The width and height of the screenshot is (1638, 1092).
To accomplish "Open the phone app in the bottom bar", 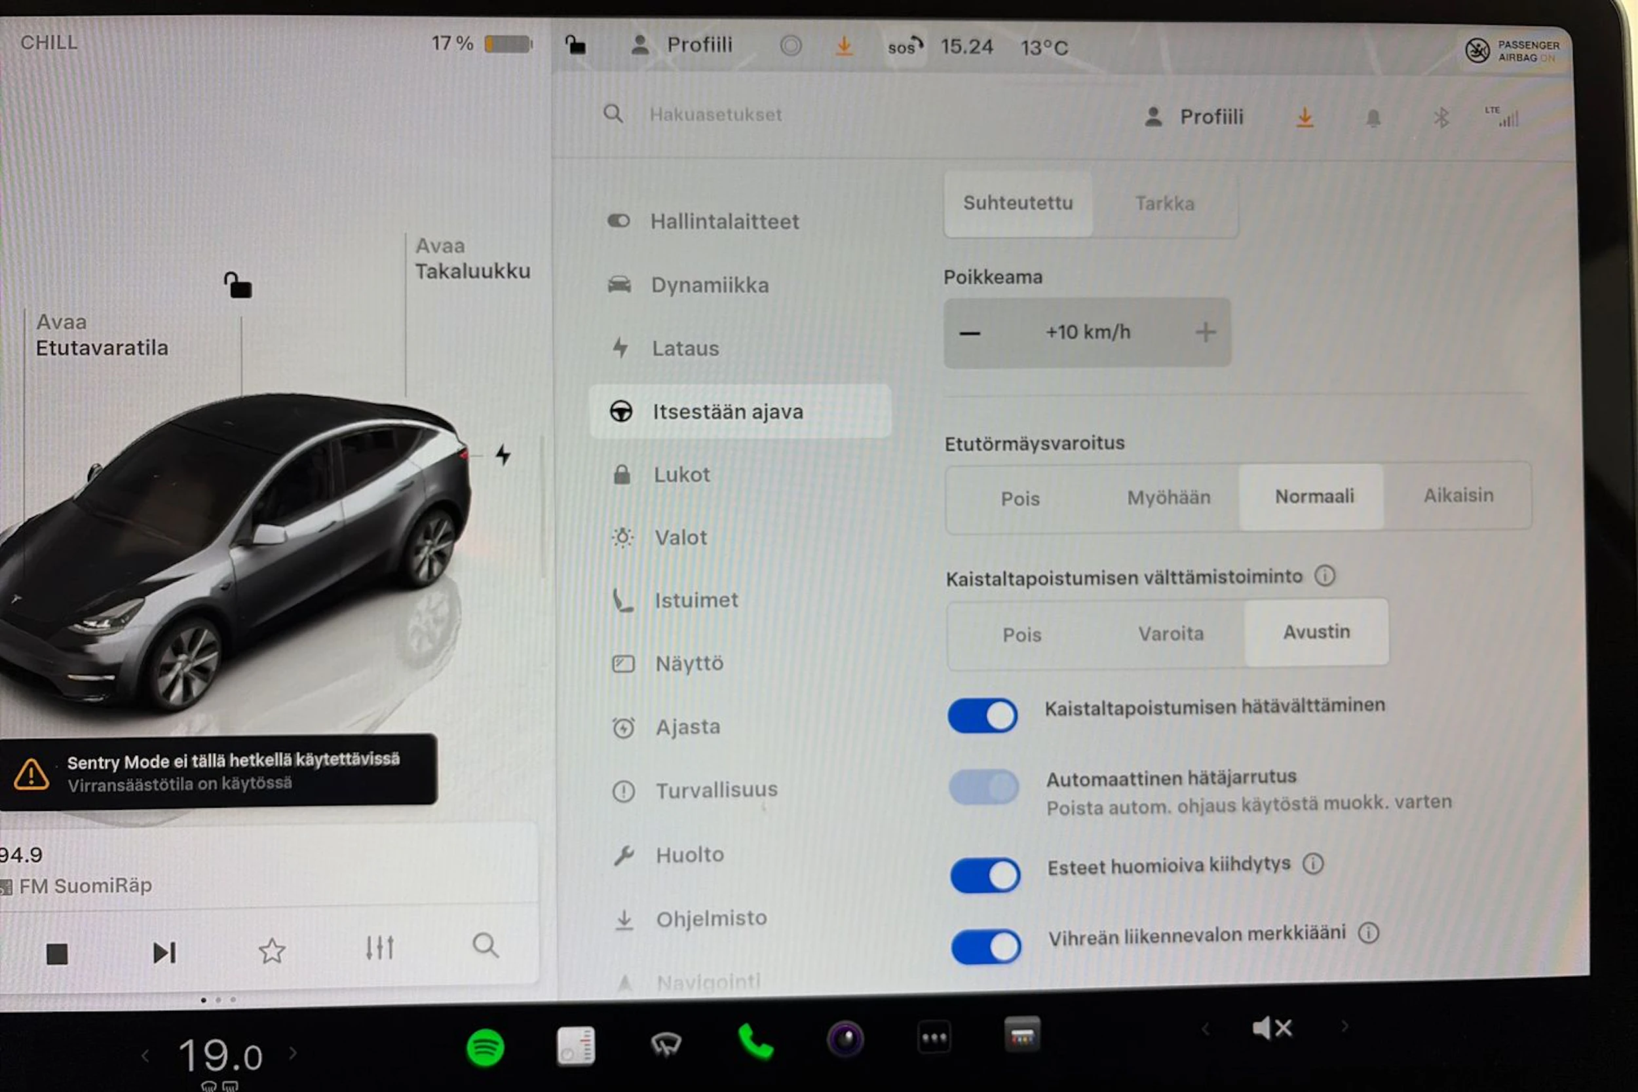I will click(755, 1042).
